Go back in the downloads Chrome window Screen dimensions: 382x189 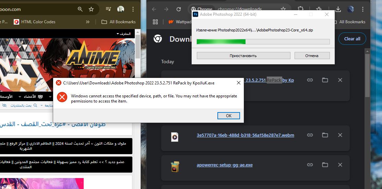[154, 9]
